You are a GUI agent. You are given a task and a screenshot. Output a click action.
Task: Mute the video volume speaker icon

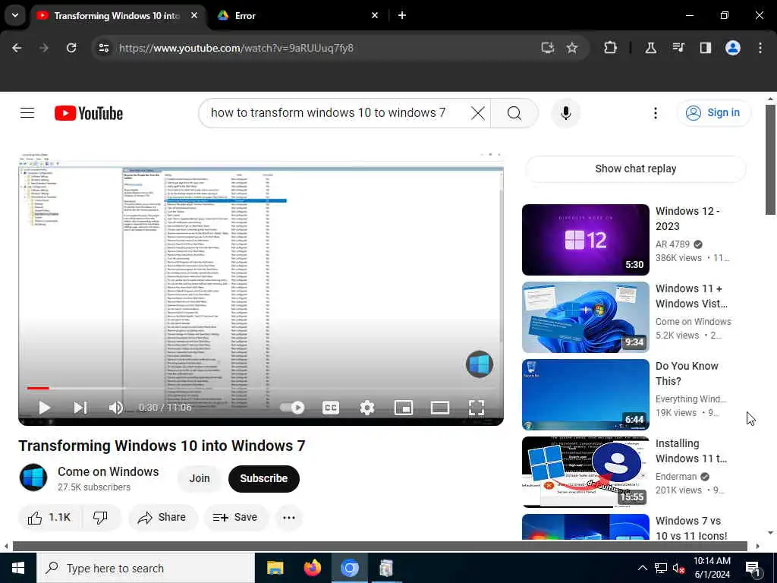pos(116,408)
